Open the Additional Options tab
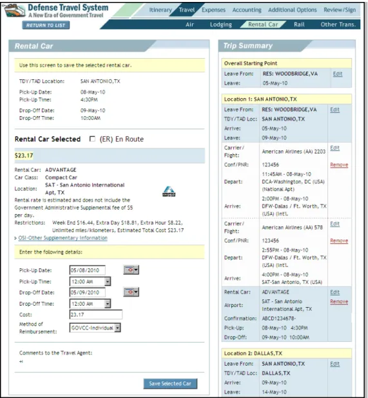Viewport: 368px width, 398px height. point(293,10)
